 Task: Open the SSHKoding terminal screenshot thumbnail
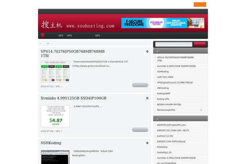55,157
